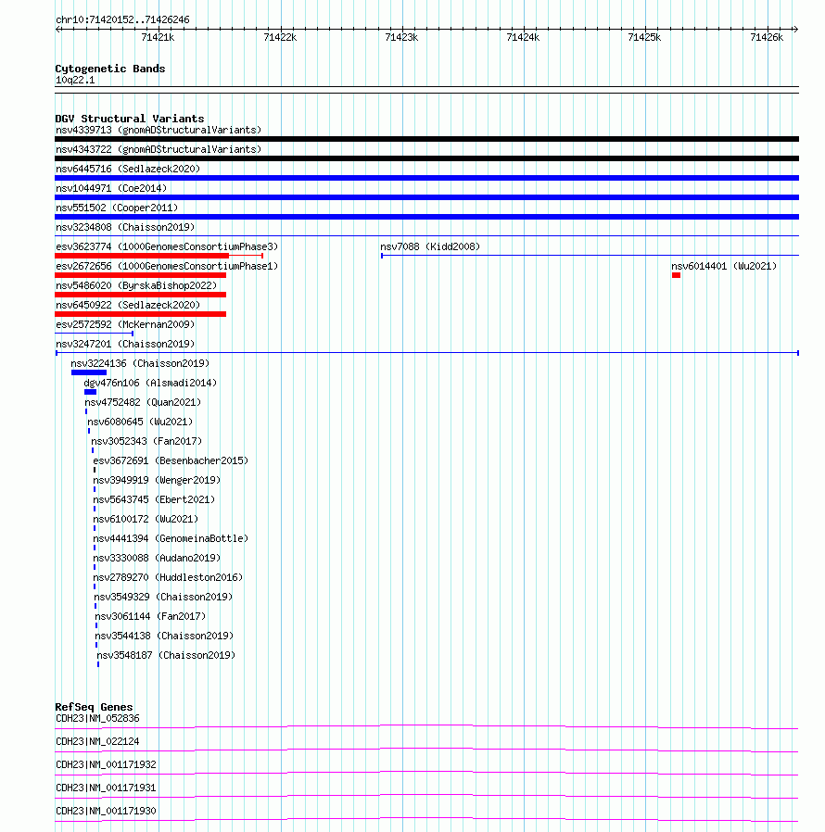825x832 pixels.
Task: Click the 71424k ruler tick label
Action: pyautogui.click(x=523, y=37)
